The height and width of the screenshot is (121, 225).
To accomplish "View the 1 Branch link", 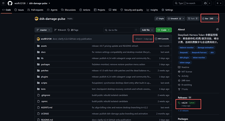I will pyautogui.click(x=60, y=30).
